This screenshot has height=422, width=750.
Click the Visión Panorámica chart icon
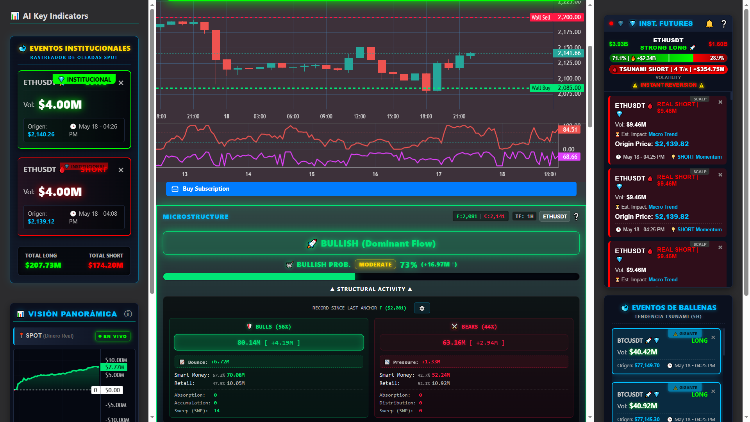point(21,314)
